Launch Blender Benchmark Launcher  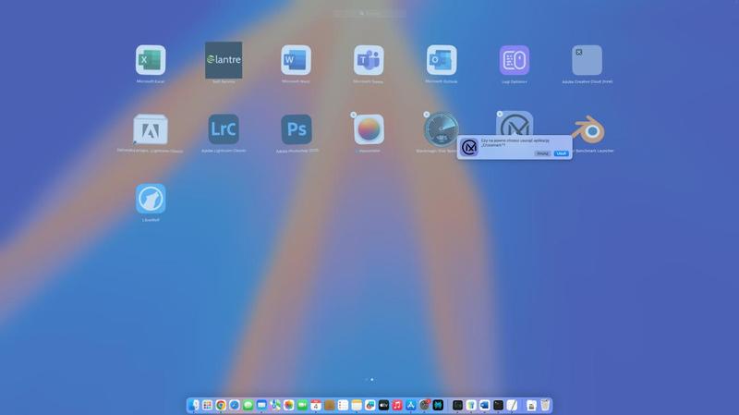[x=588, y=129]
